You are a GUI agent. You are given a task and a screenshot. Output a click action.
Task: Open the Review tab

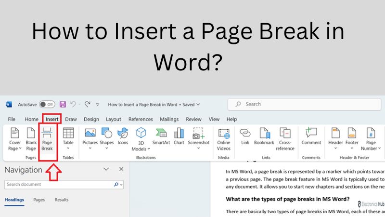click(193, 119)
